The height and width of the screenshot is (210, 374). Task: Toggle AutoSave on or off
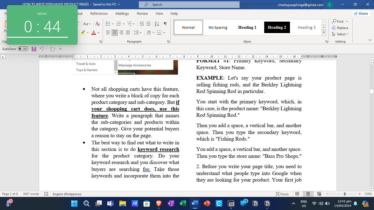[x=23, y=49]
